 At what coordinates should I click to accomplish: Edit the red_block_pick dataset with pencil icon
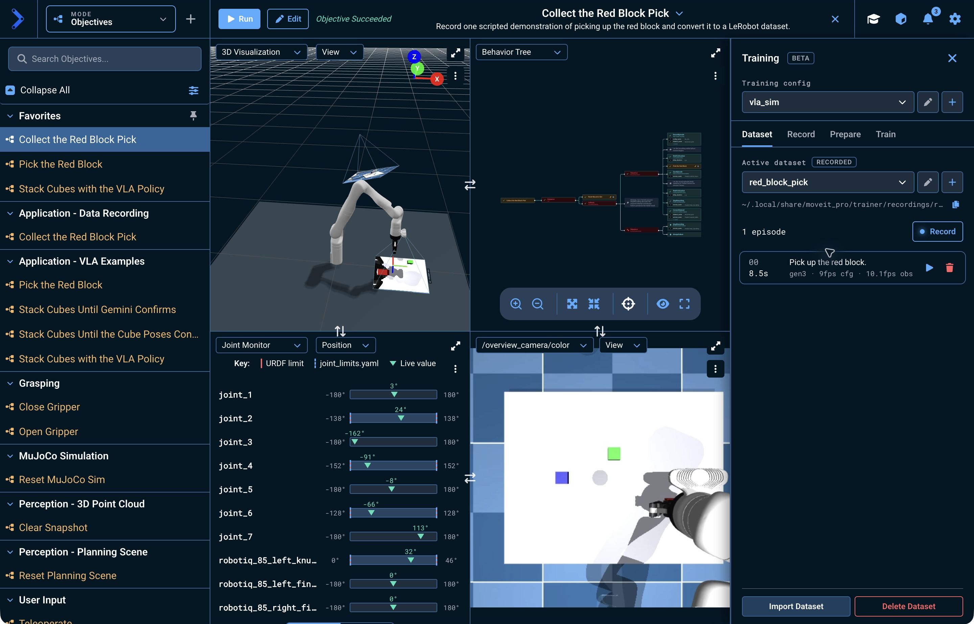point(928,182)
